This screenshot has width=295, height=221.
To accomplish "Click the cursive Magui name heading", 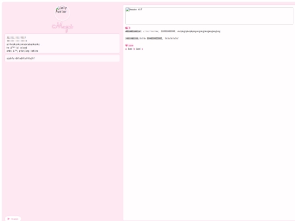I will 62,27.
